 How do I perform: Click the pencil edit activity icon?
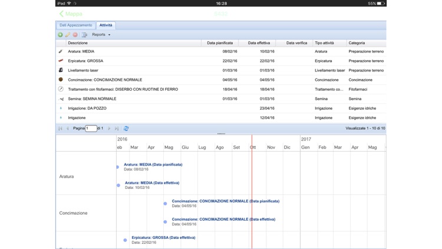(x=68, y=35)
